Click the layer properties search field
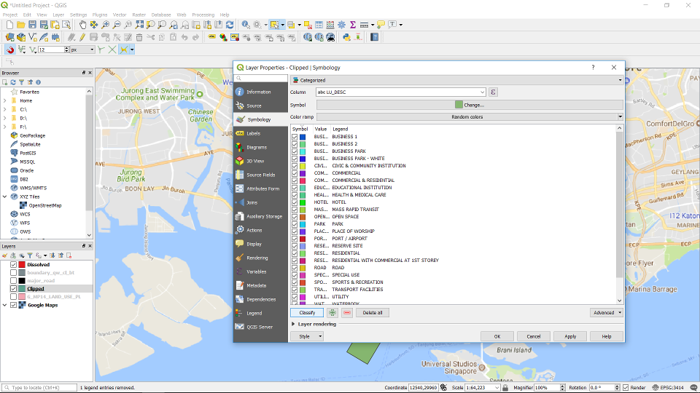This screenshot has width=700, height=393. pyautogui.click(x=261, y=79)
